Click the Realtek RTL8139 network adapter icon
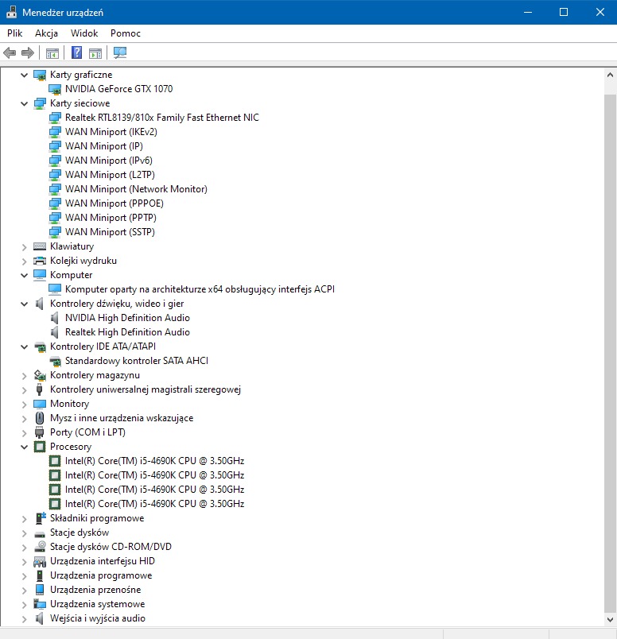This screenshot has height=639, width=617. [55, 118]
